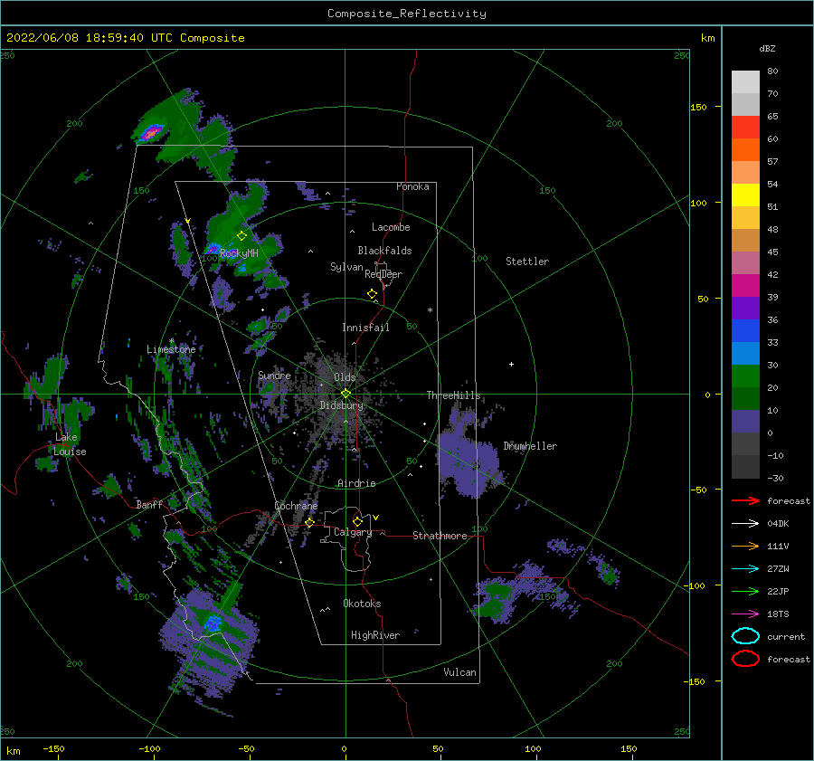Click the Stettler town label
814x761 pixels.
527,262
